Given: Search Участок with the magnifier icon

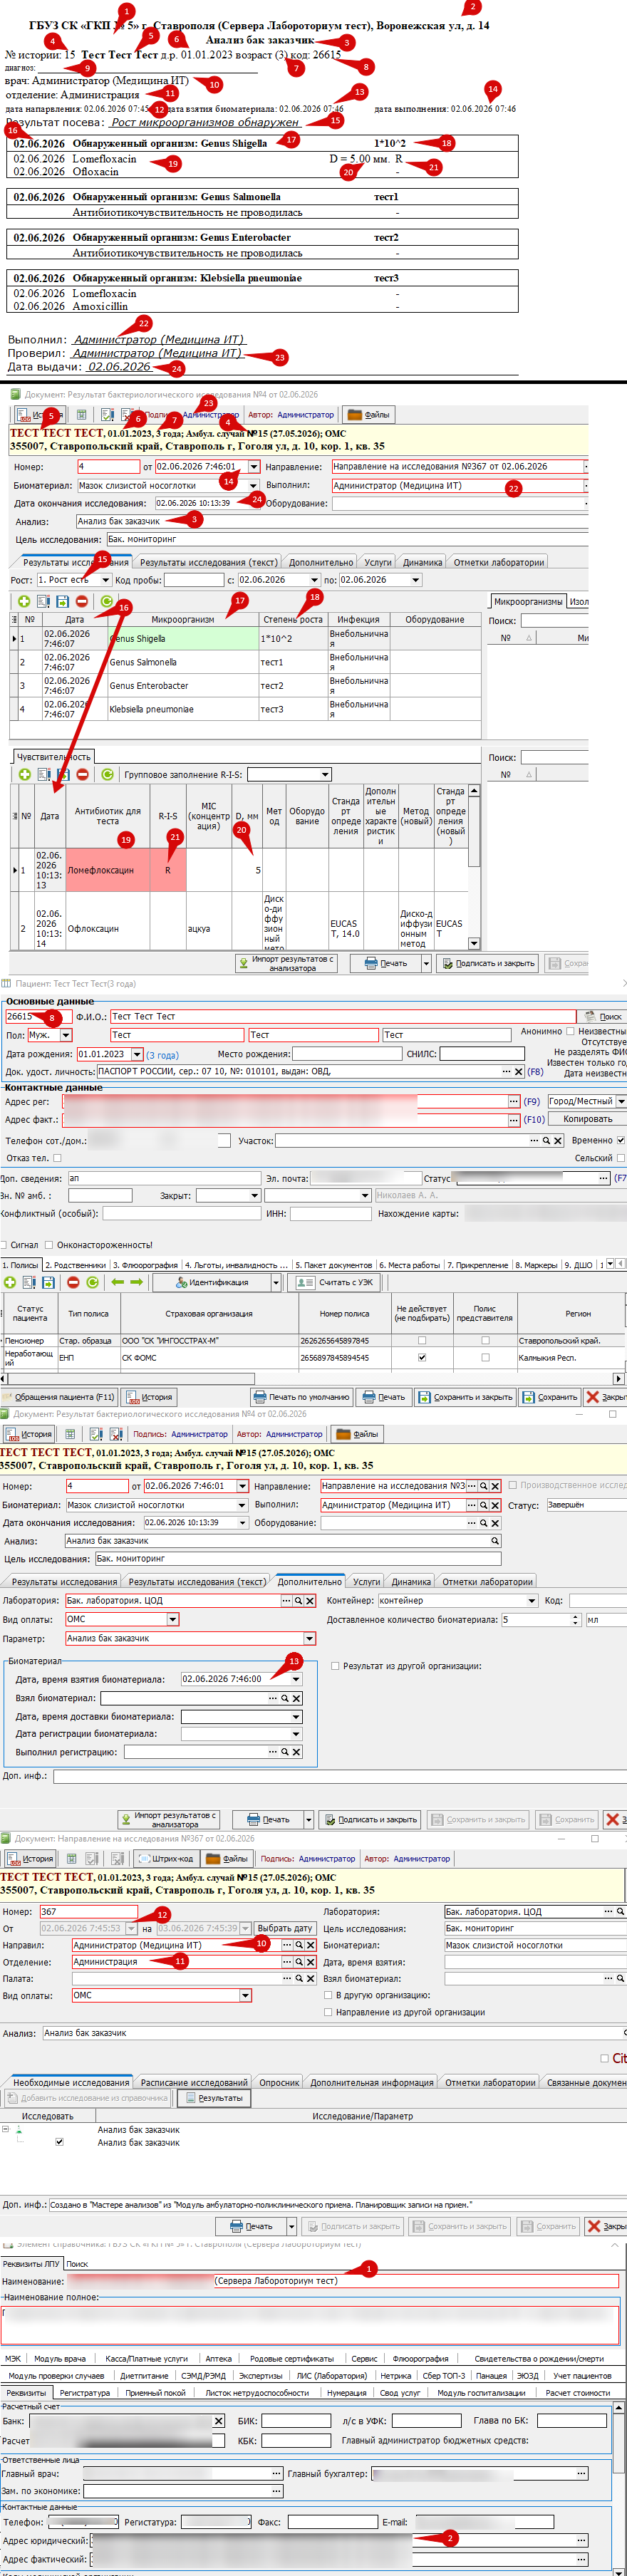Looking at the screenshot, I should click(x=546, y=1140).
